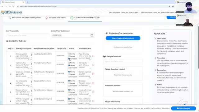Image resolution: width=199 pixels, height=112 pixels.
Task: Check Pending for step 1
Action: (69, 54)
